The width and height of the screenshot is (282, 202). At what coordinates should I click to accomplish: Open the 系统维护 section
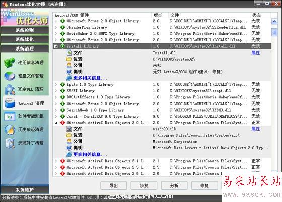point(25,190)
